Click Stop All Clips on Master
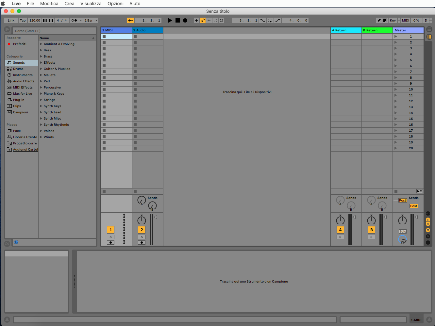435x326 pixels. point(396,191)
